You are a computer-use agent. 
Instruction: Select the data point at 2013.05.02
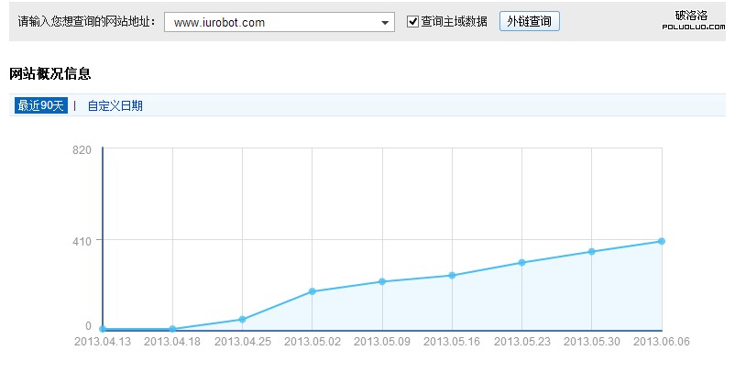313,291
